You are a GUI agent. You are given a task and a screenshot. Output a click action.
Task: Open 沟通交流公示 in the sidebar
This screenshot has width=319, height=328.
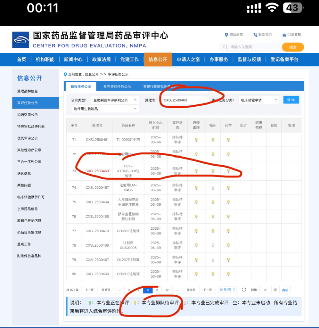pos(28,115)
